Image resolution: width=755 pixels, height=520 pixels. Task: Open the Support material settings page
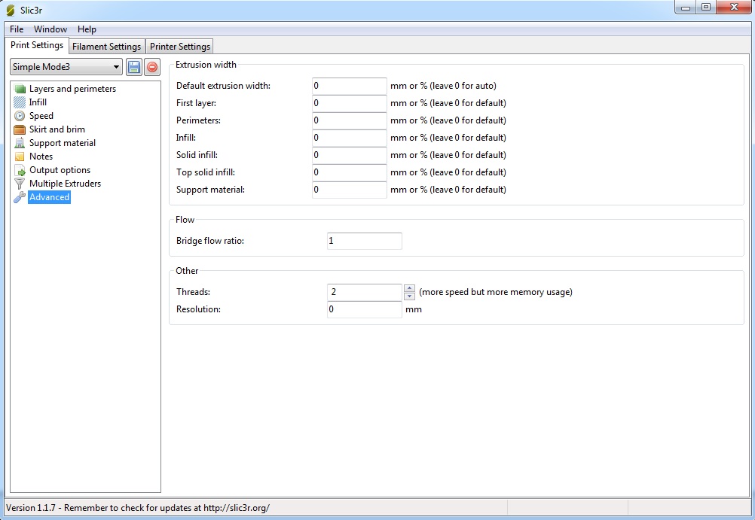(x=62, y=143)
